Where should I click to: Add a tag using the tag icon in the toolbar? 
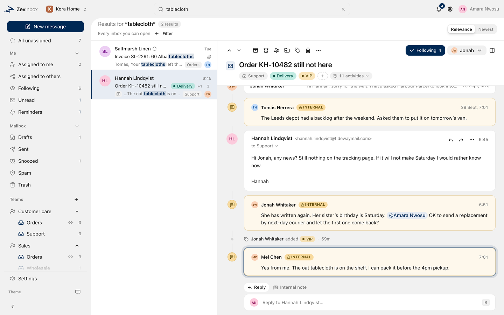(x=297, y=50)
